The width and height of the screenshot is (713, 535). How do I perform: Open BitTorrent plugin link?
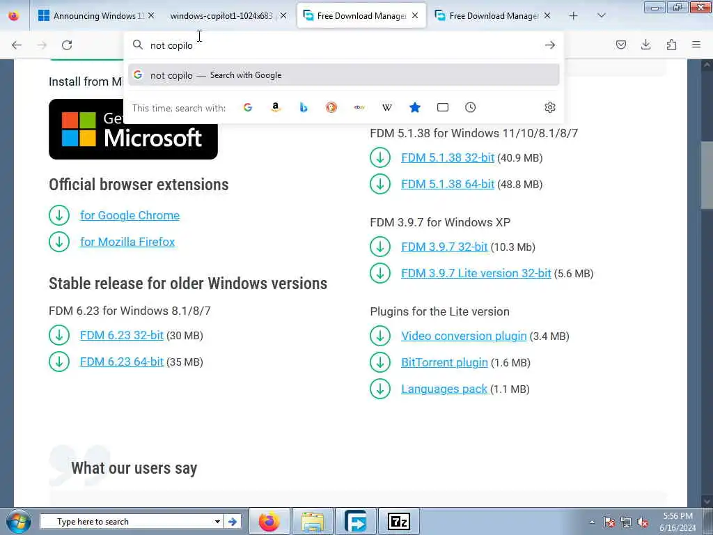[x=444, y=362]
